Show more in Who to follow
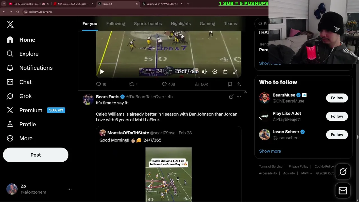This screenshot has height=202, width=359. click(x=270, y=151)
